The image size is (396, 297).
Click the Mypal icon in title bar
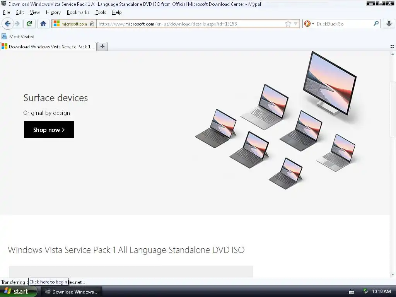(x=3, y=4)
